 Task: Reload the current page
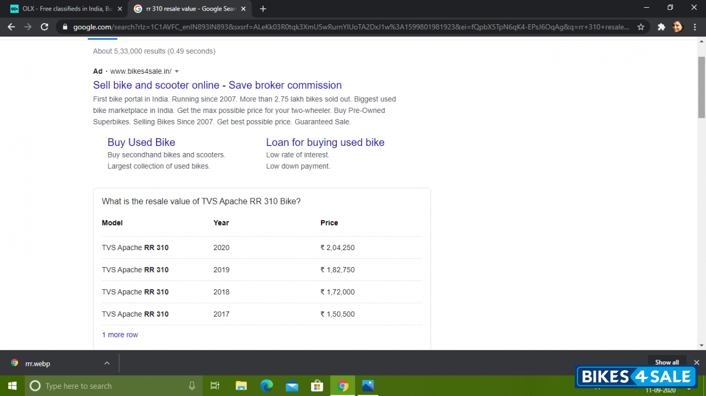click(45, 26)
